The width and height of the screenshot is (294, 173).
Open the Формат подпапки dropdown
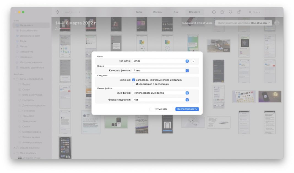(160, 100)
